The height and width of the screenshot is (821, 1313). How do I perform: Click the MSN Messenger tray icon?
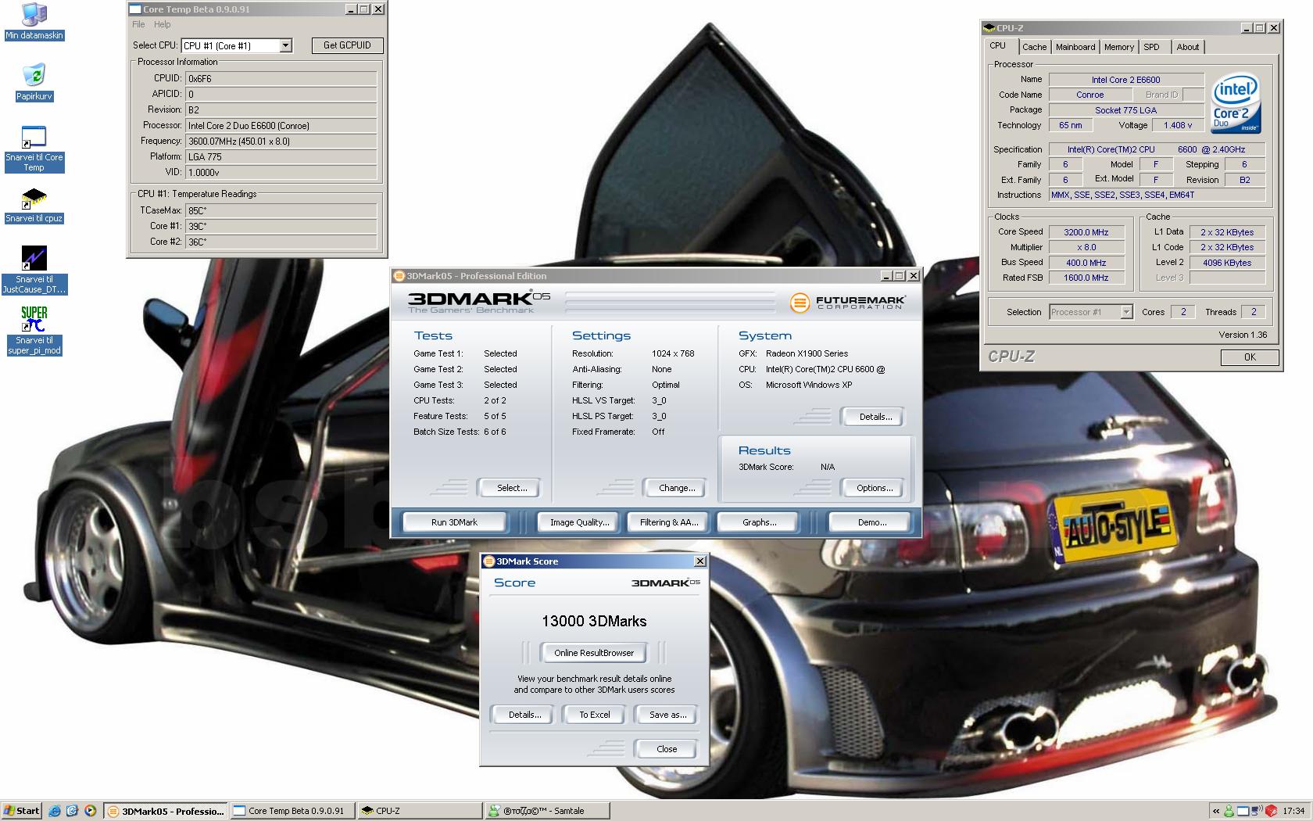[1229, 811]
